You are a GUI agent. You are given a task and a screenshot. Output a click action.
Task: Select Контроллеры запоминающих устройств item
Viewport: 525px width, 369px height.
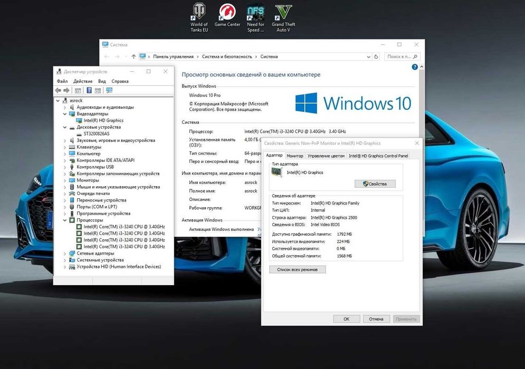(x=118, y=173)
